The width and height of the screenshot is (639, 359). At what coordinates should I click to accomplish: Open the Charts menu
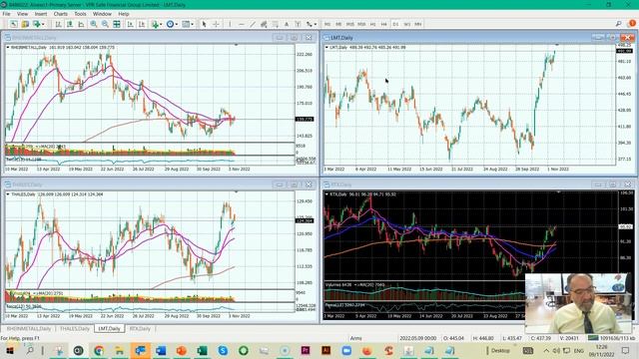[60, 14]
